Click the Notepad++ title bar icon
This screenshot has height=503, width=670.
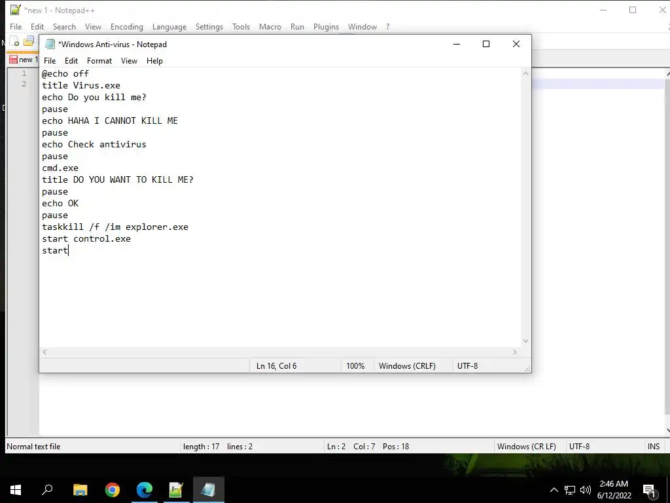point(16,10)
